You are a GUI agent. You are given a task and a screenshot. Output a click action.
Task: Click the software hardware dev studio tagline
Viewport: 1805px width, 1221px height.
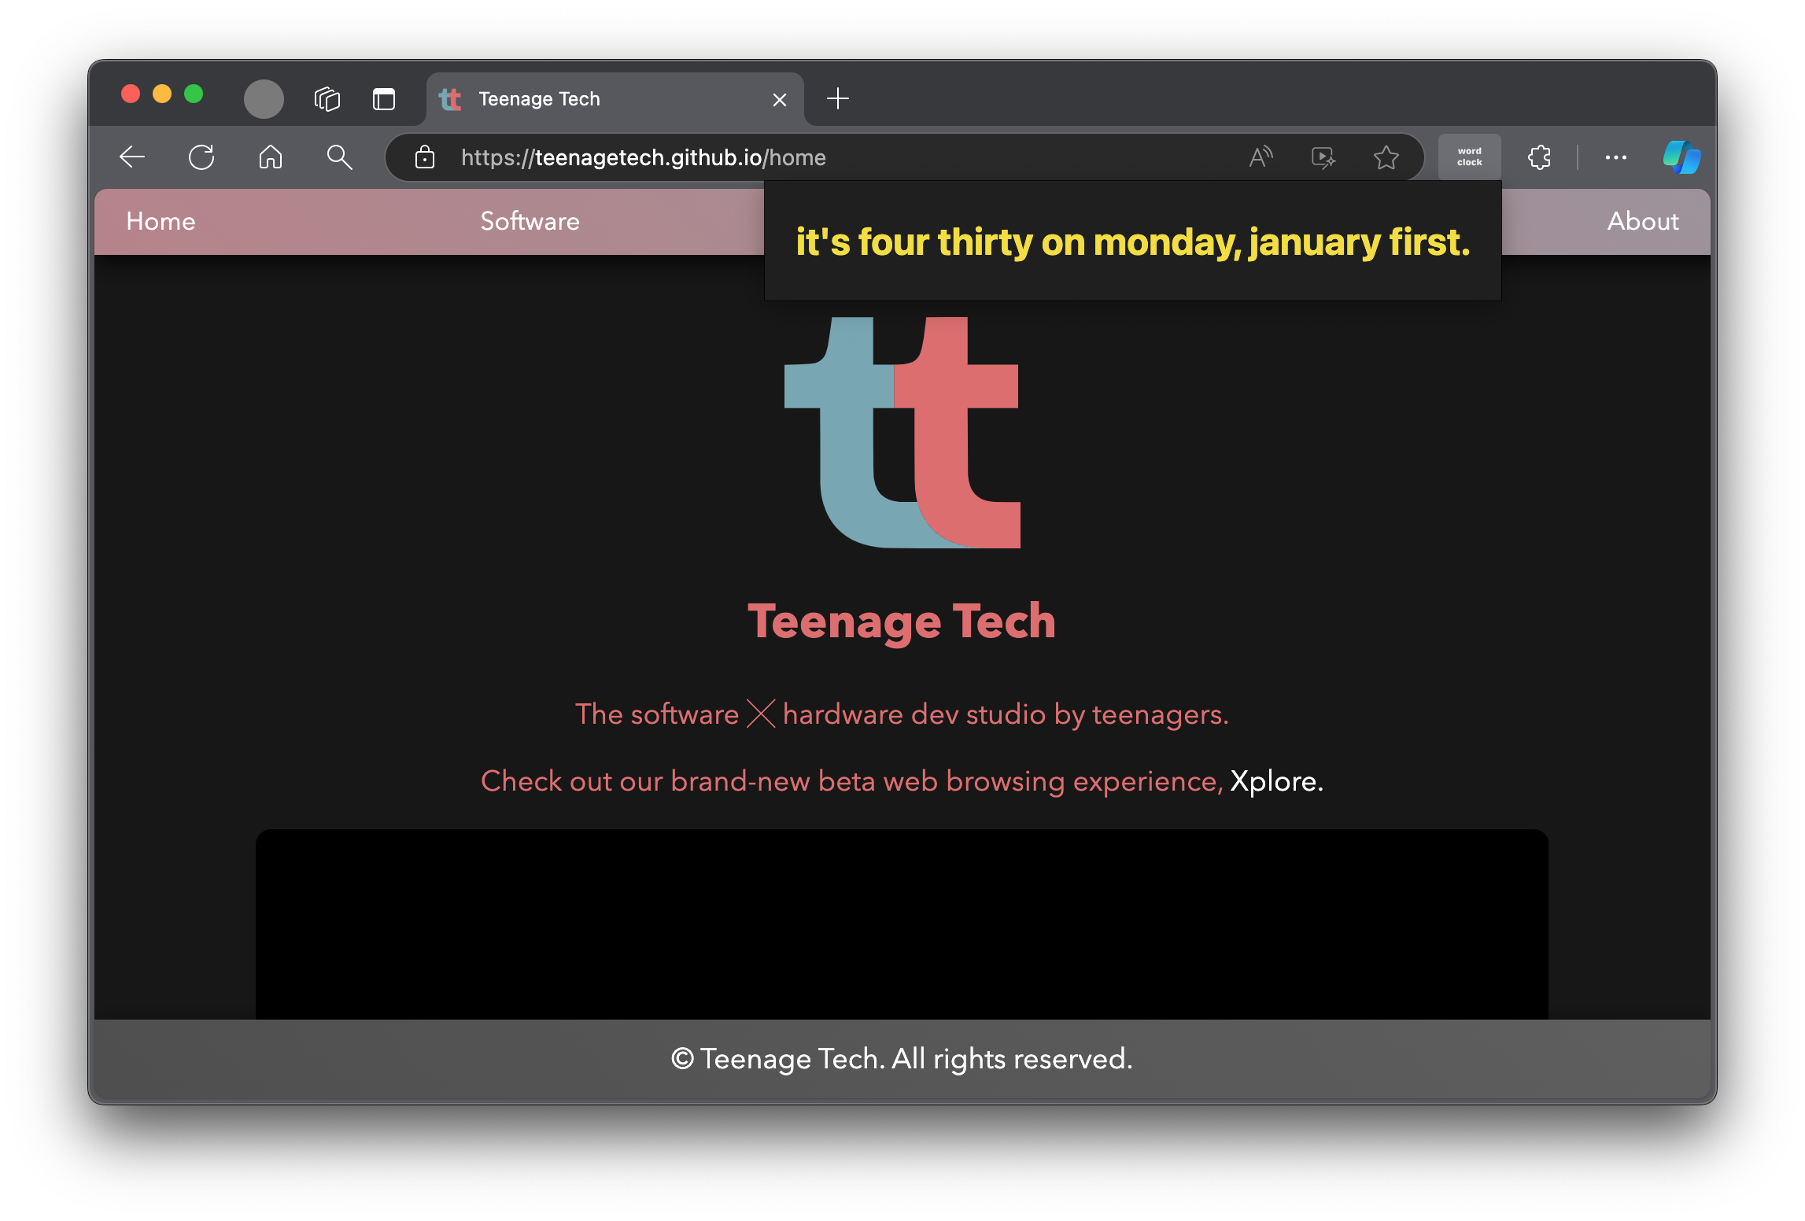click(x=902, y=714)
